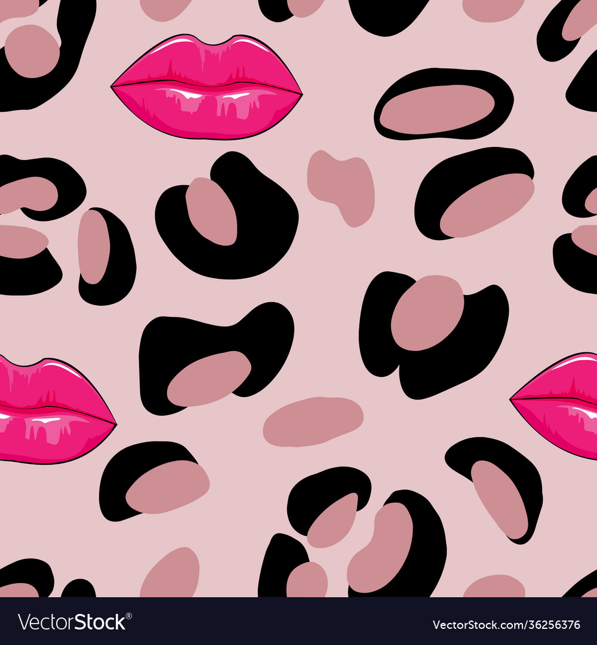Click the VectorStock logo in footer
This screenshot has height=645, width=597.
[x=75, y=622]
